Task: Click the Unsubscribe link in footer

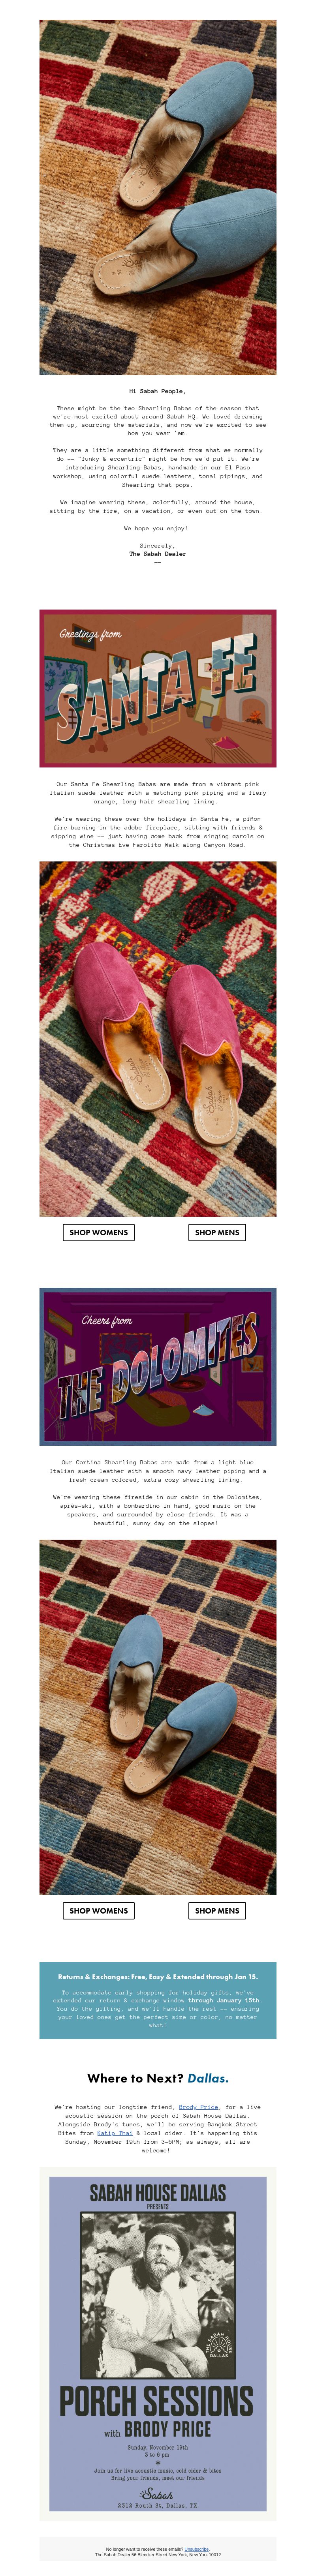Action: 197,2549
